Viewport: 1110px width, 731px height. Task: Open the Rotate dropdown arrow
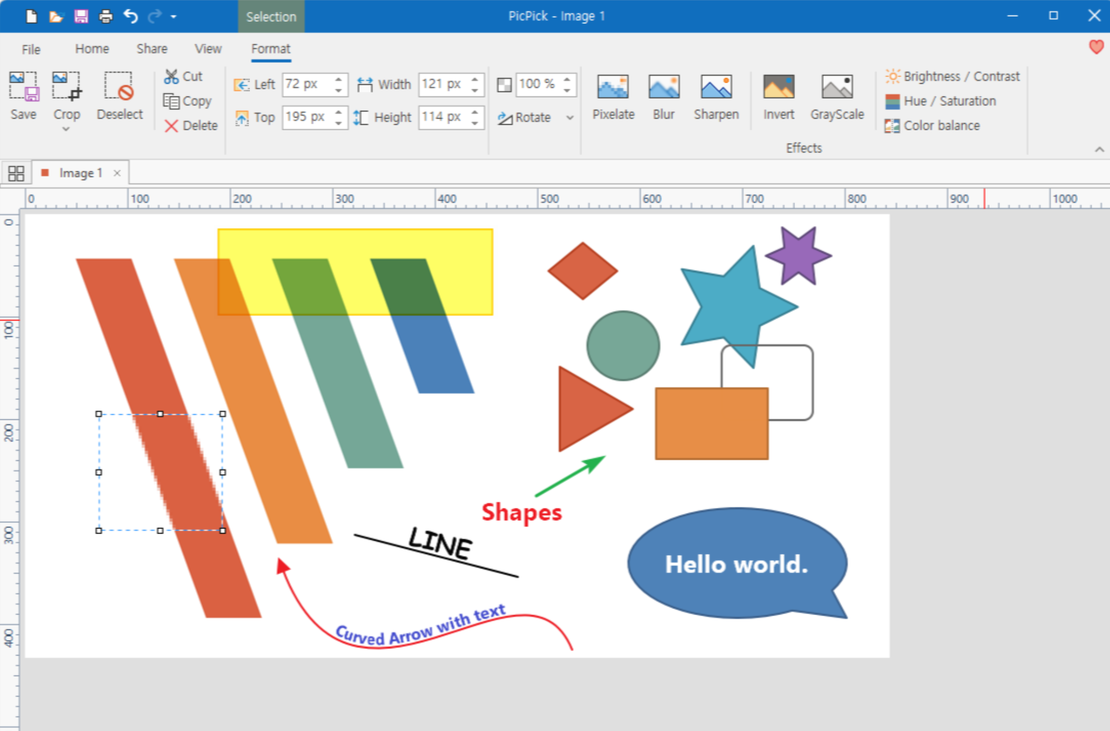(x=569, y=118)
